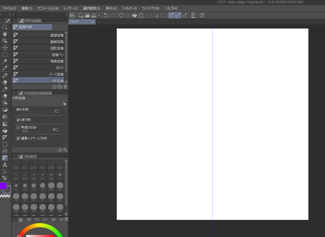Select the Eyedropper tool

click(5, 68)
